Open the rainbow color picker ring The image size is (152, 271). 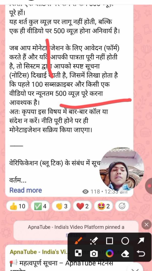pos(109,254)
